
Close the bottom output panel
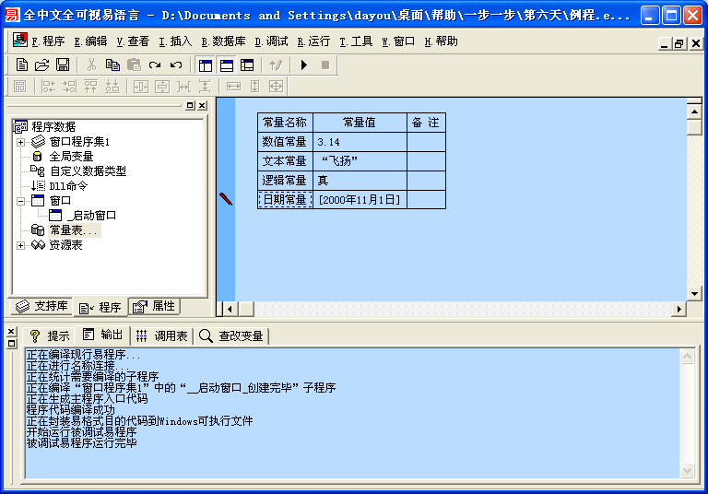click(x=12, y=331)
